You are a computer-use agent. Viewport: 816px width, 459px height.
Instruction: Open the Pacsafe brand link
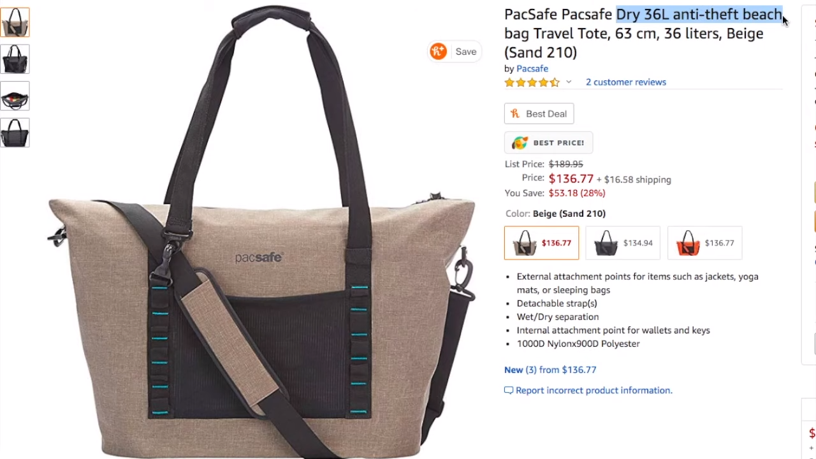pos(532,69)
